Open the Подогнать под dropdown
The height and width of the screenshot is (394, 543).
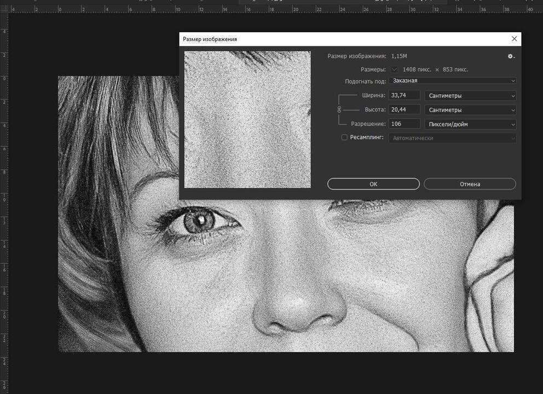tap(453, 81)
